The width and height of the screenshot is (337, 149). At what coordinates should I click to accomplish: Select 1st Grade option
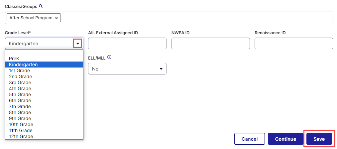19,71
